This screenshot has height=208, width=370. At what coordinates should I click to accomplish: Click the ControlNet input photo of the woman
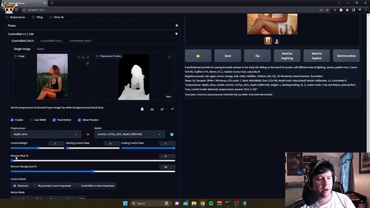tap(52, 77)
